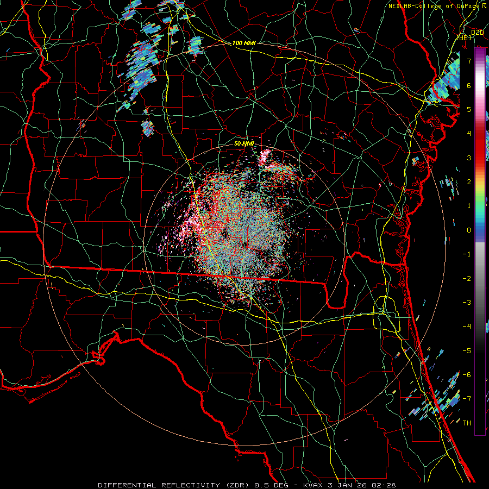Click the 100 NMI range ring label

[244, 43]
